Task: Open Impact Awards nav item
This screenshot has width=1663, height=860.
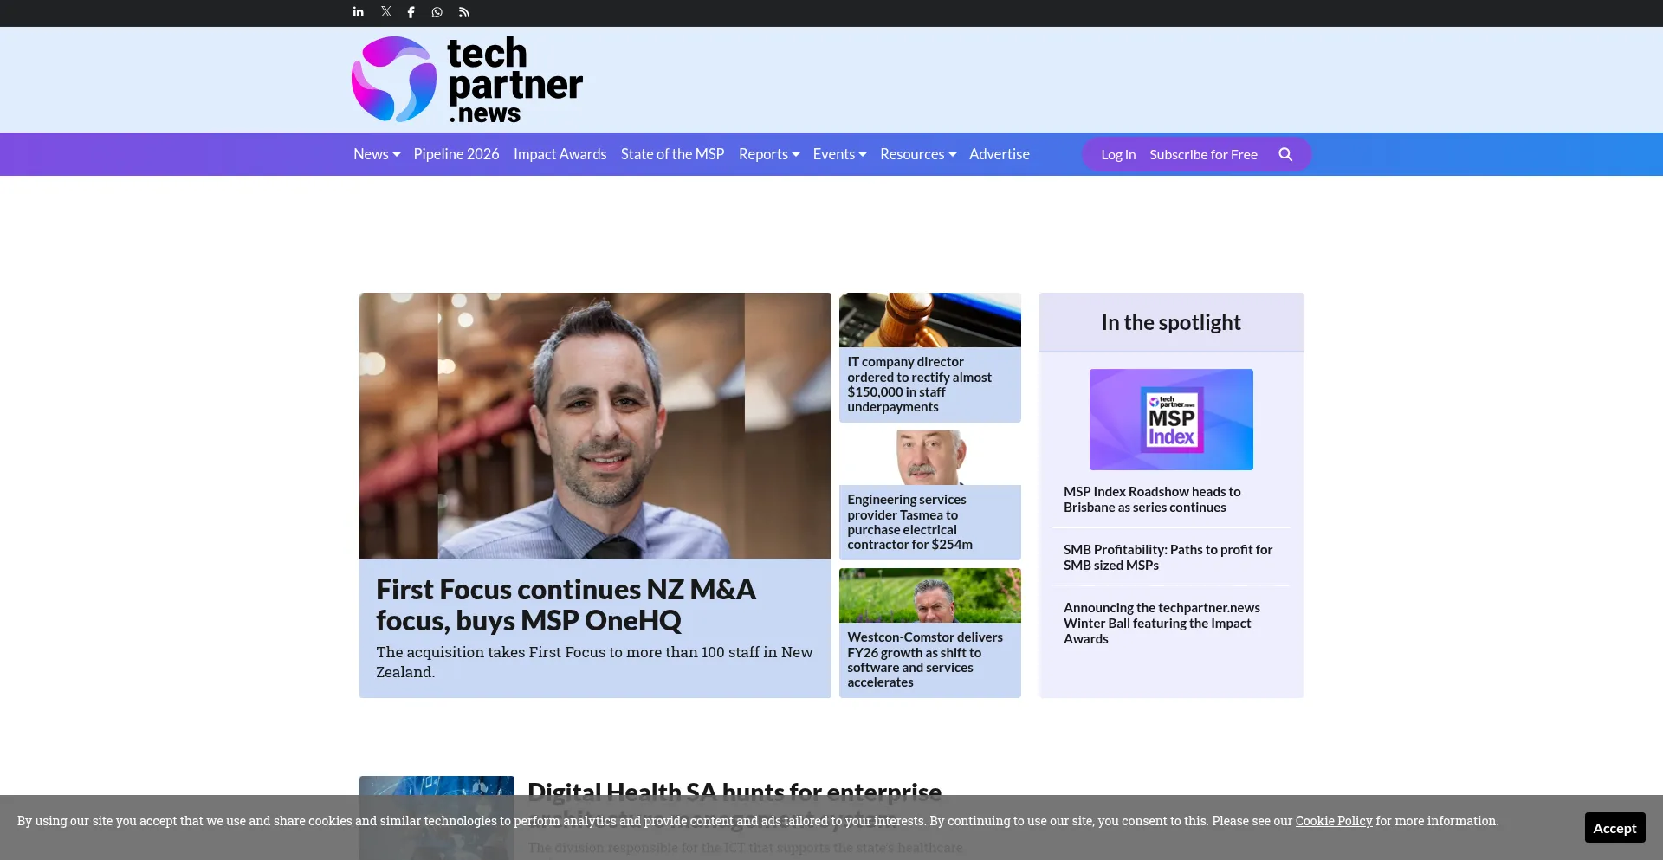Action: (x=560, y=154)
